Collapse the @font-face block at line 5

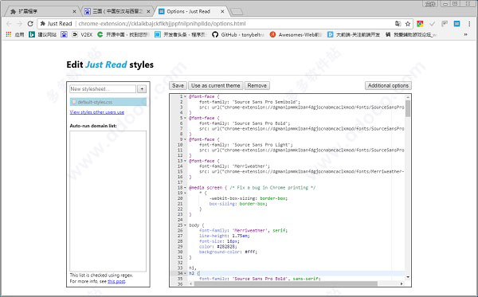[x=185, y=118]
